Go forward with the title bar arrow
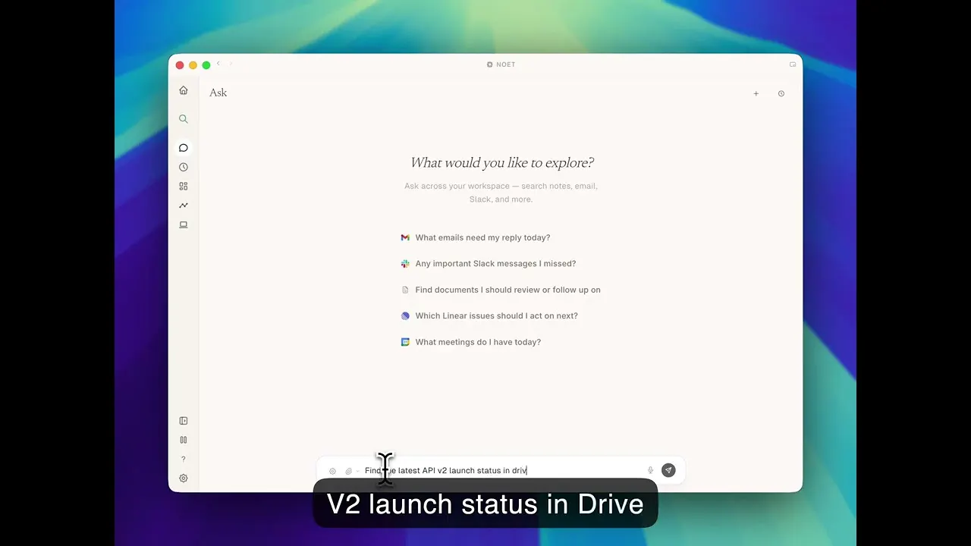 click(x=231, y=64)
